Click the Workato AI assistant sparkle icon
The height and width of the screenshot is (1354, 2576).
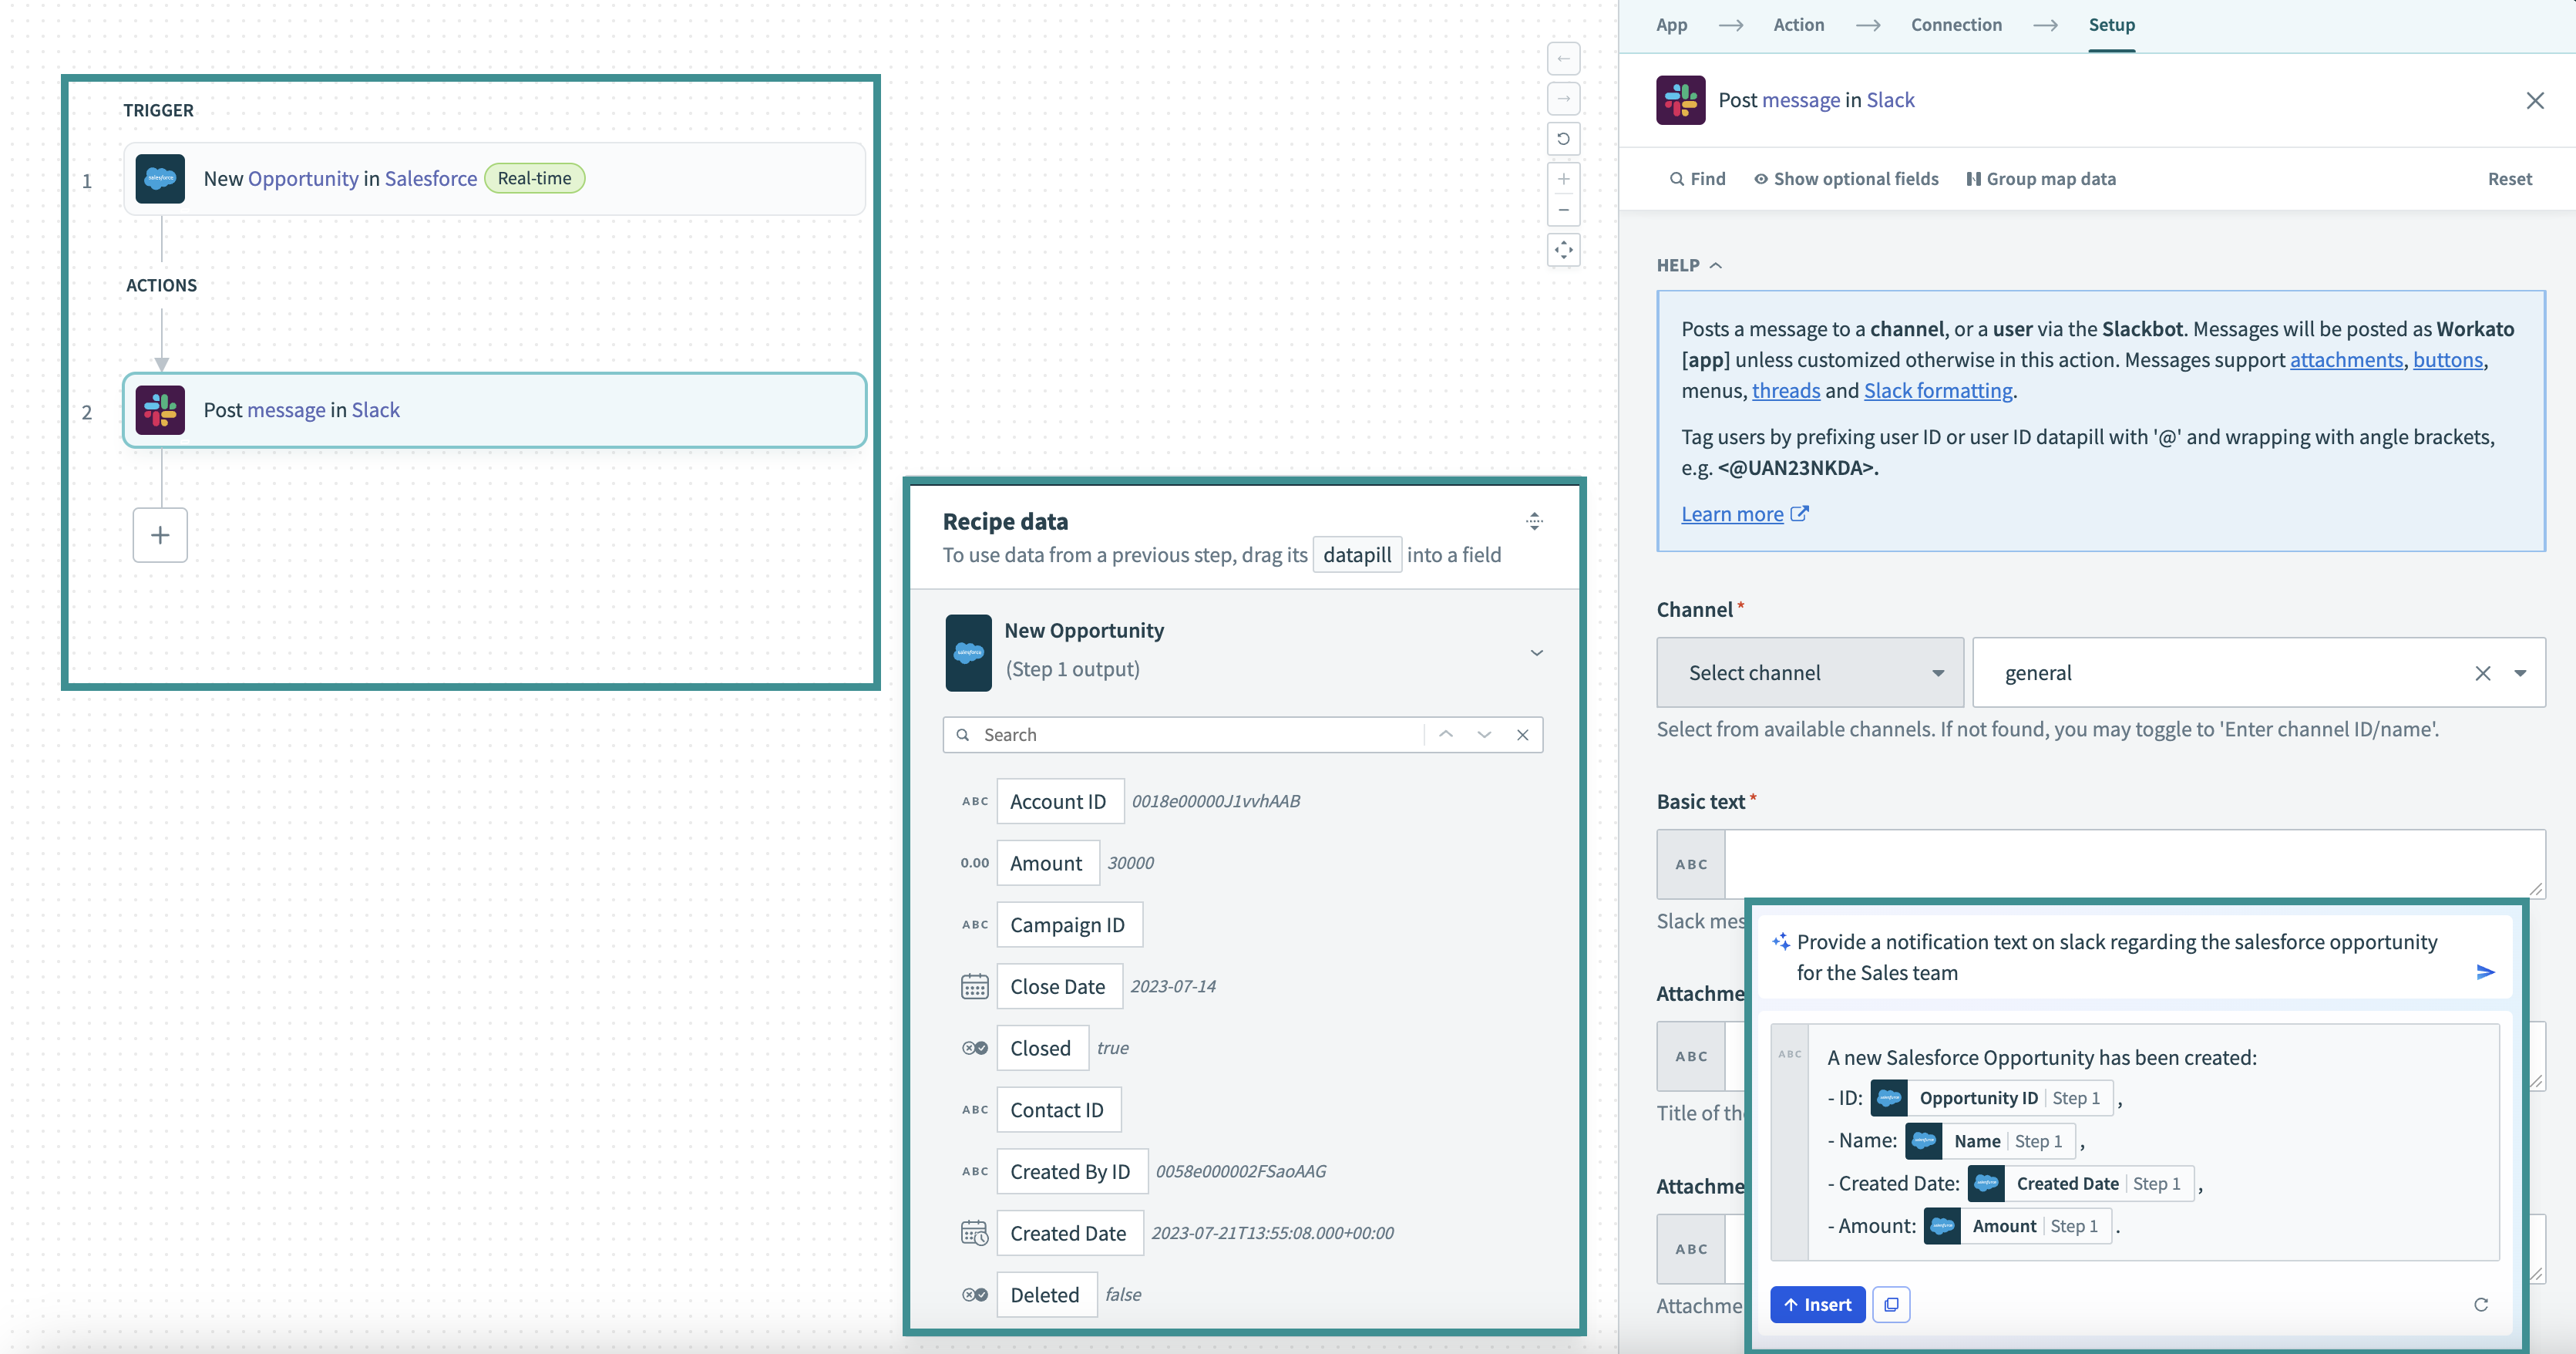[1779, 941]
